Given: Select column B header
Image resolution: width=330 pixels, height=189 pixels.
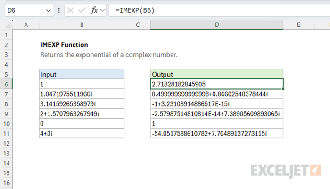Looking at the screenshot, I should 82,25.
